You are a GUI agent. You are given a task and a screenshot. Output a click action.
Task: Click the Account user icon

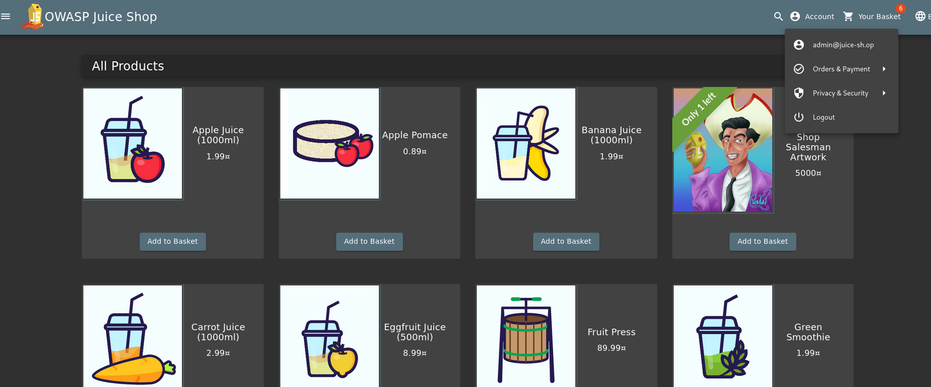[x=795, y=17]
